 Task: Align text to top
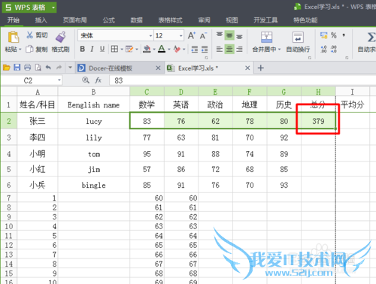(x=220, y=35)
